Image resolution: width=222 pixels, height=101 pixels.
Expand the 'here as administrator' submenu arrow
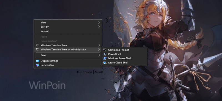tap(99, 49)
